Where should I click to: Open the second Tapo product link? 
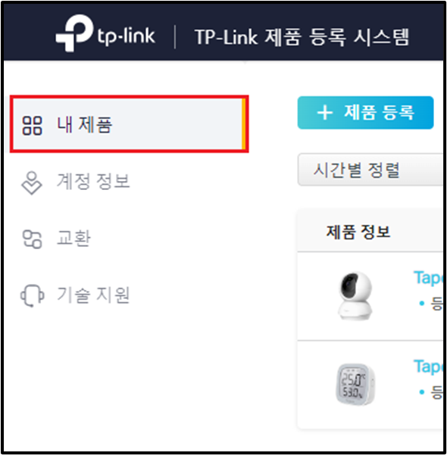(x=428, y=366)
